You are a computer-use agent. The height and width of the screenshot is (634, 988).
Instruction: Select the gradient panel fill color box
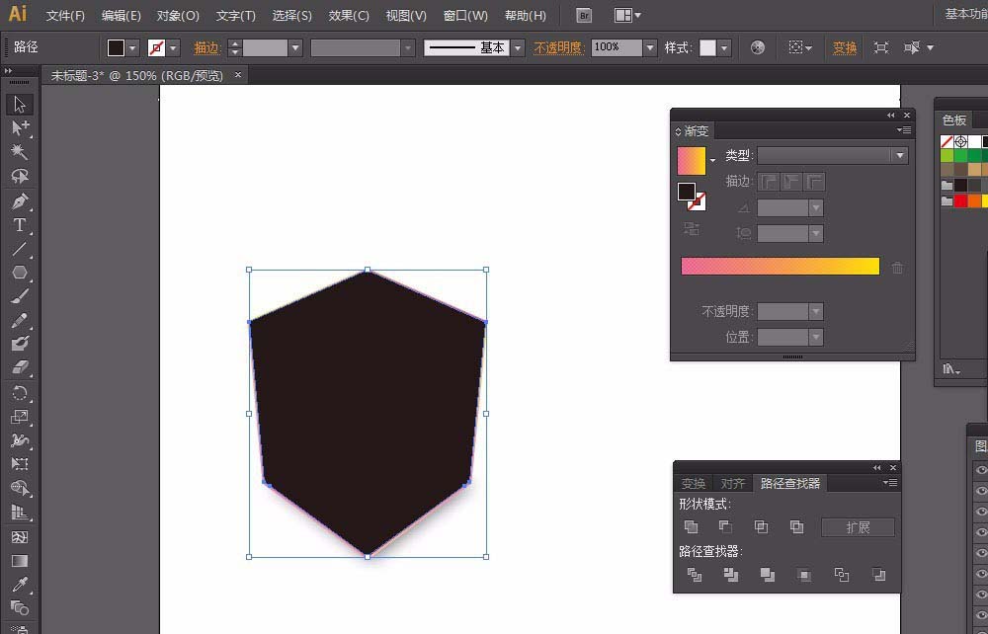point(687,192)
